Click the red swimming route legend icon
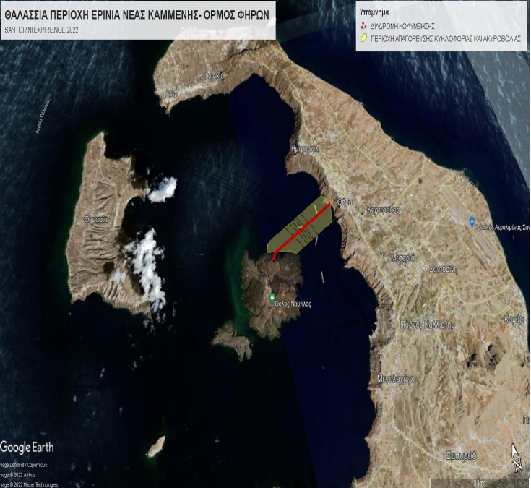This screenshot has width=531, height=488. click(x=363, y=25)
